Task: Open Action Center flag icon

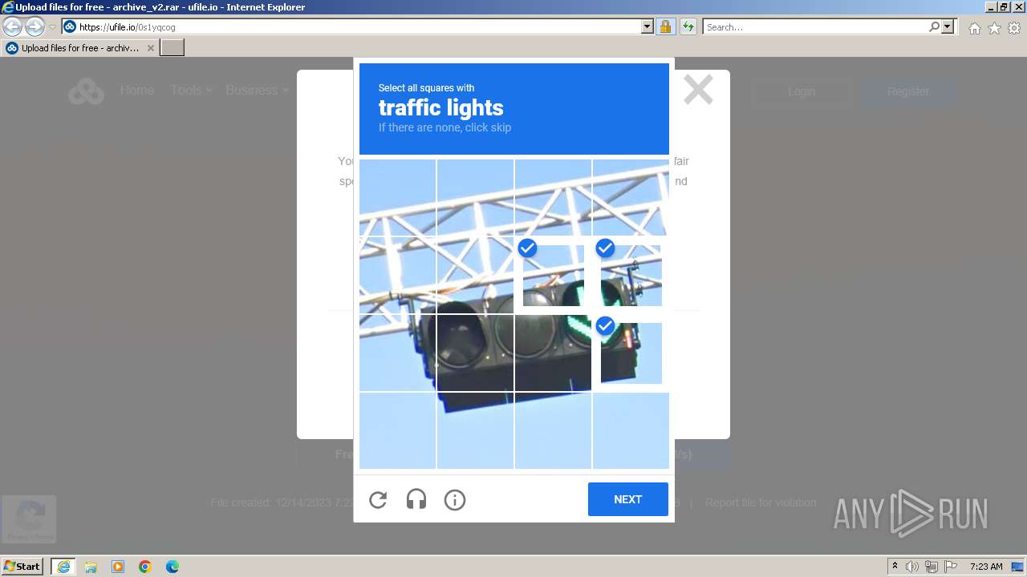Action: 951,567
